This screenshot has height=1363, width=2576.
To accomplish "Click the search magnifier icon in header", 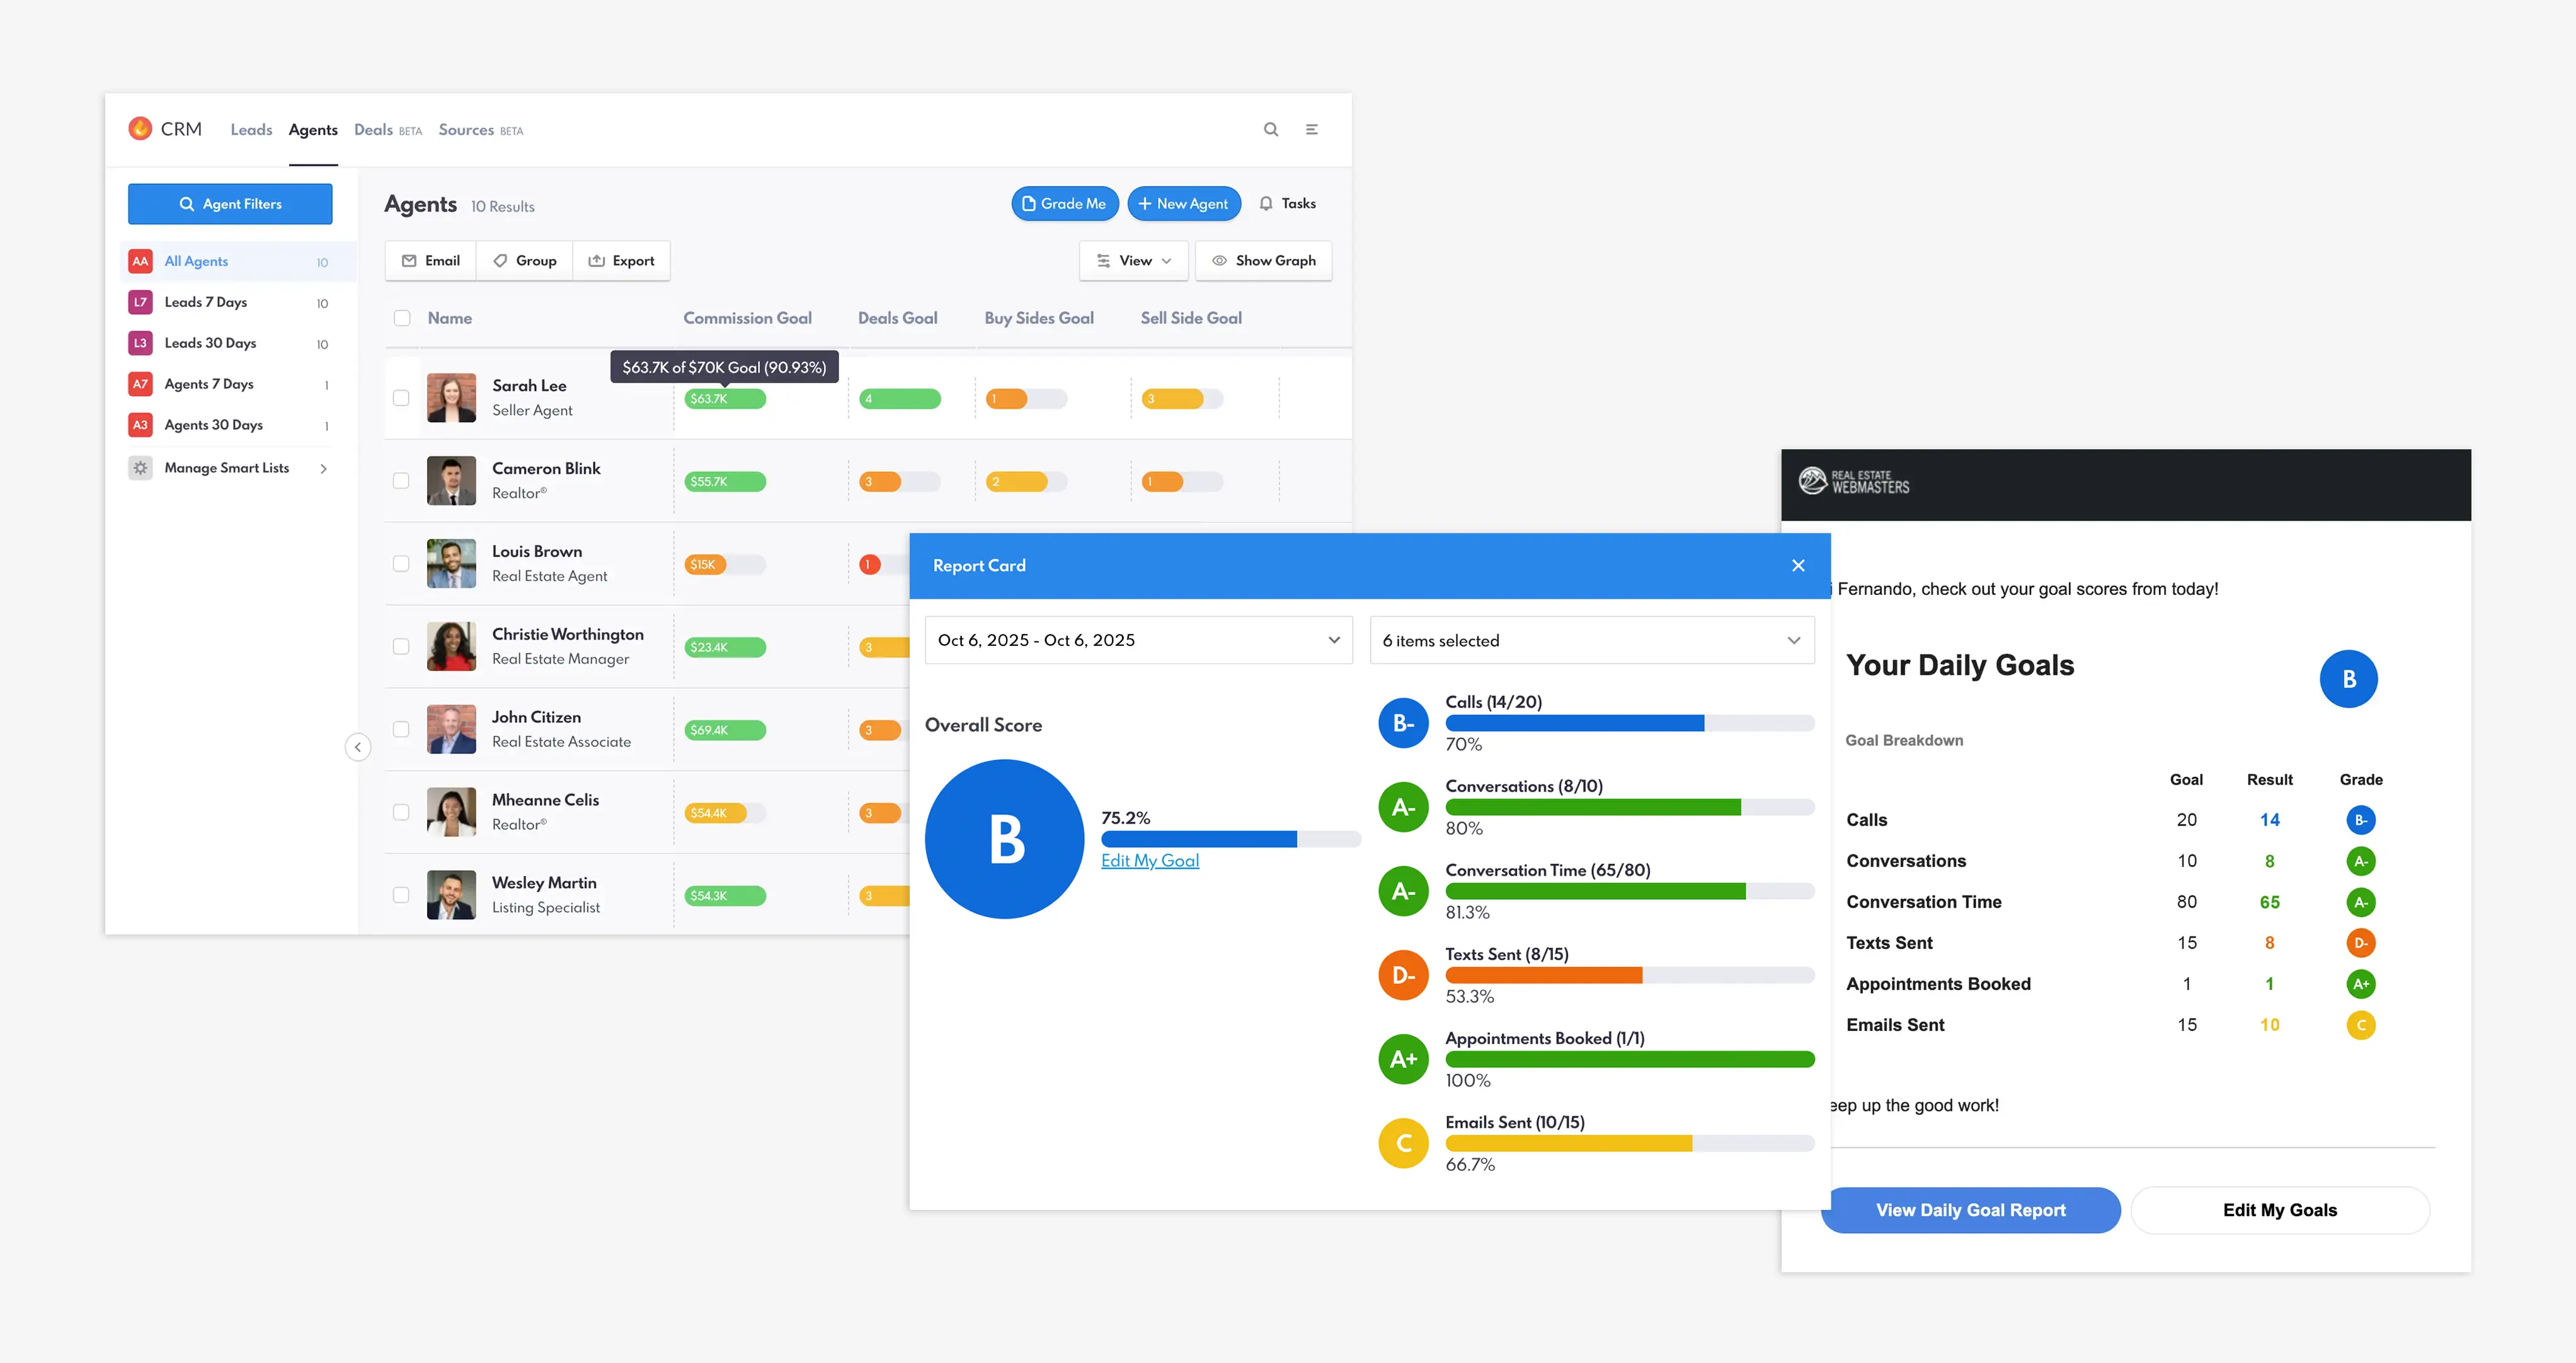I will click(1271, 129).
